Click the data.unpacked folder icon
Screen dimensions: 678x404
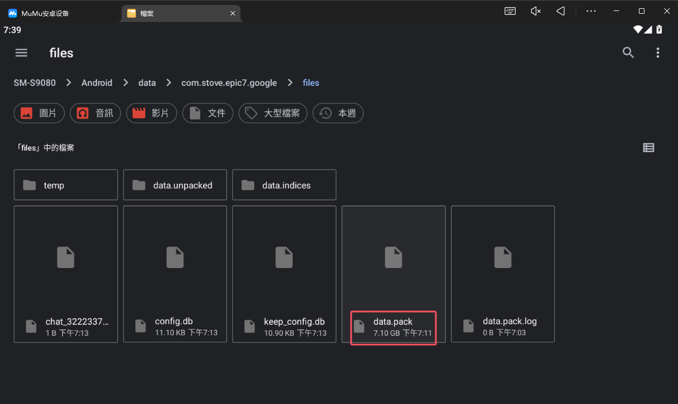[139, 185]
